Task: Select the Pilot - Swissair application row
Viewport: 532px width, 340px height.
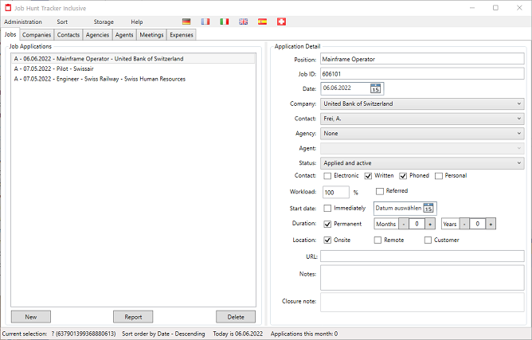Action: 133,69
